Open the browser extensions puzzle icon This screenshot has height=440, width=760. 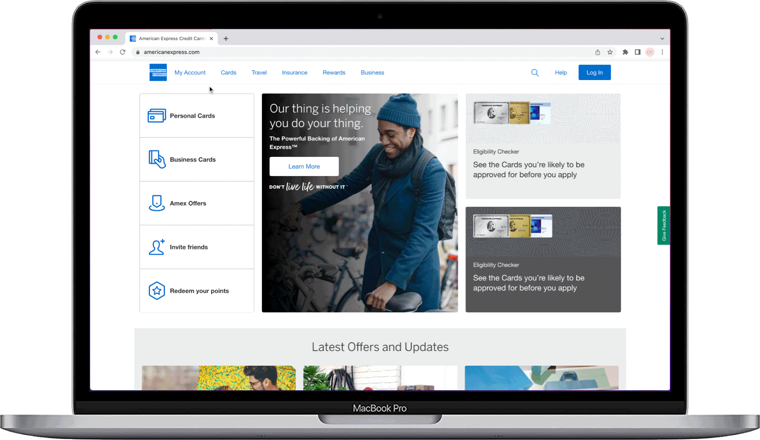click(x=625, y=52)
